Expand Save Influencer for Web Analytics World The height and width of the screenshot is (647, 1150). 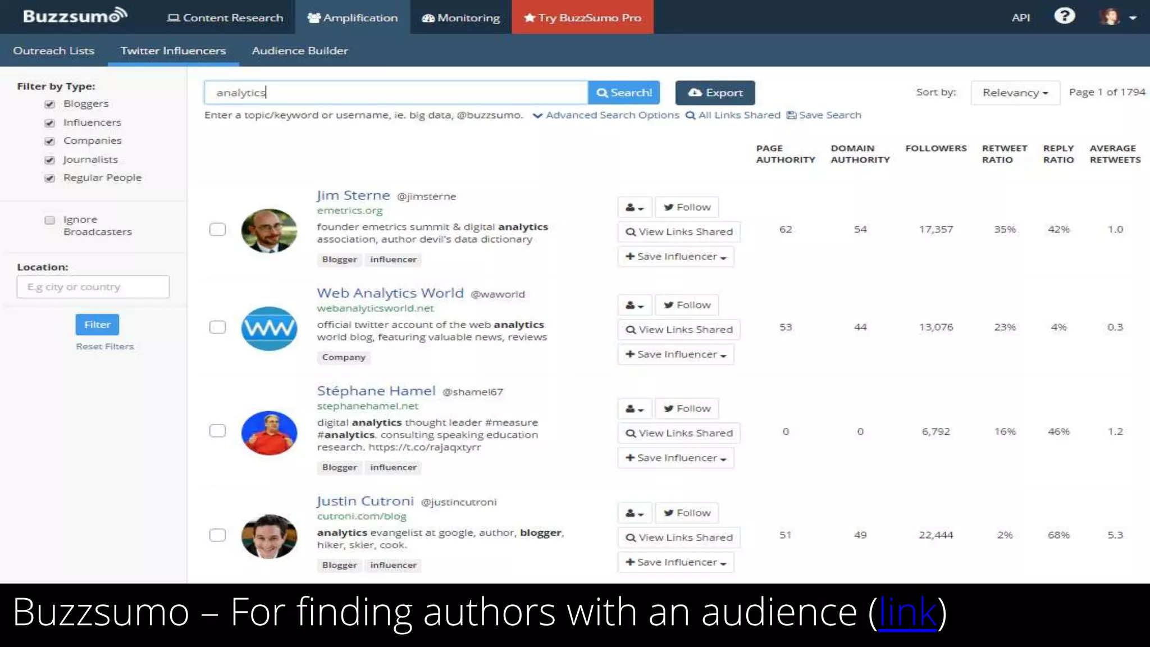pyautogui.click(x=676, y=354)
